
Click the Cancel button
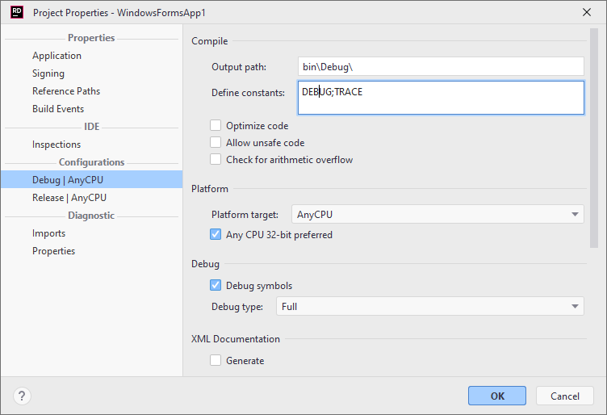click(x=565, y=396)
